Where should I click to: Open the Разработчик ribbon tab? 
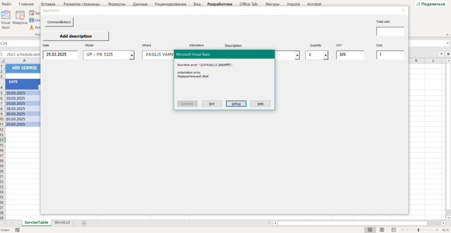220,4
